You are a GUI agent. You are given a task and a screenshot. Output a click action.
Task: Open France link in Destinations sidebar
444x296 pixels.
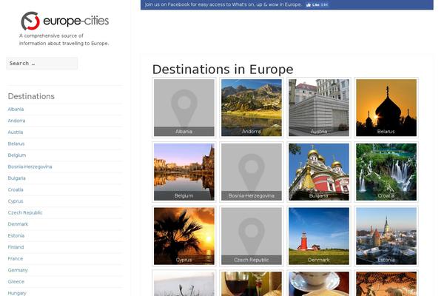[15, 258]
